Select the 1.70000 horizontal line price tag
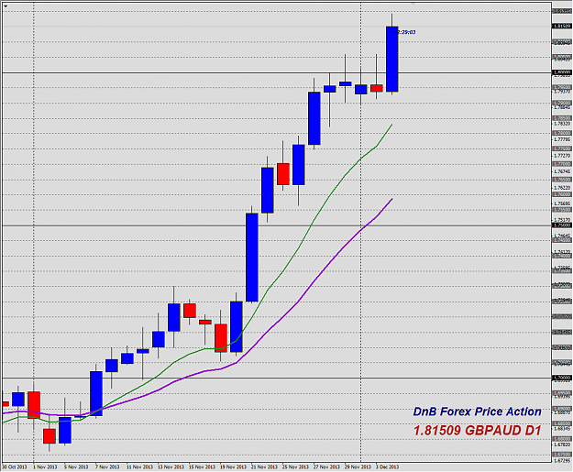Viewport: 573px width, 472px height. [562, 378]
